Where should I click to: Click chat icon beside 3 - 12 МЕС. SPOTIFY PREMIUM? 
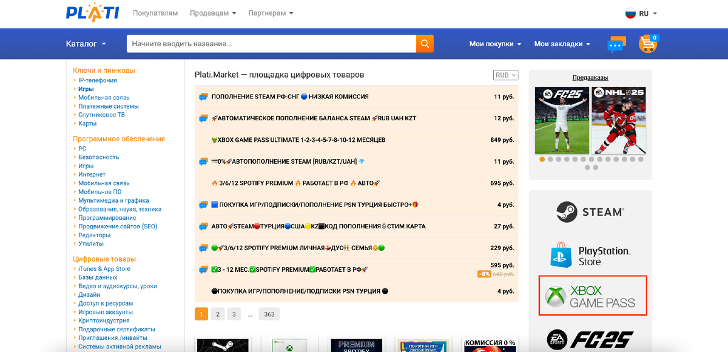point(204,269)
